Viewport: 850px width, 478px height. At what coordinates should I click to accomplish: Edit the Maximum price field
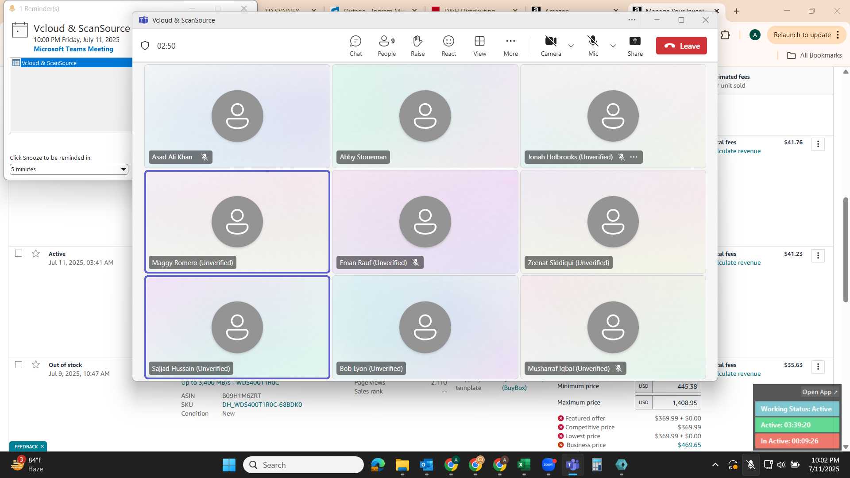coord(676,403)
